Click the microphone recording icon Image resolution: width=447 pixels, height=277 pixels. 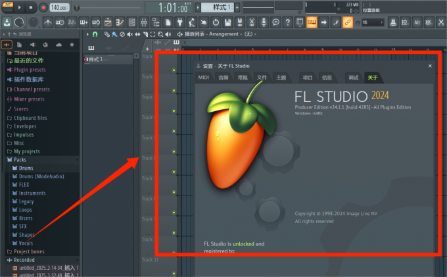[x=264, y=22]
